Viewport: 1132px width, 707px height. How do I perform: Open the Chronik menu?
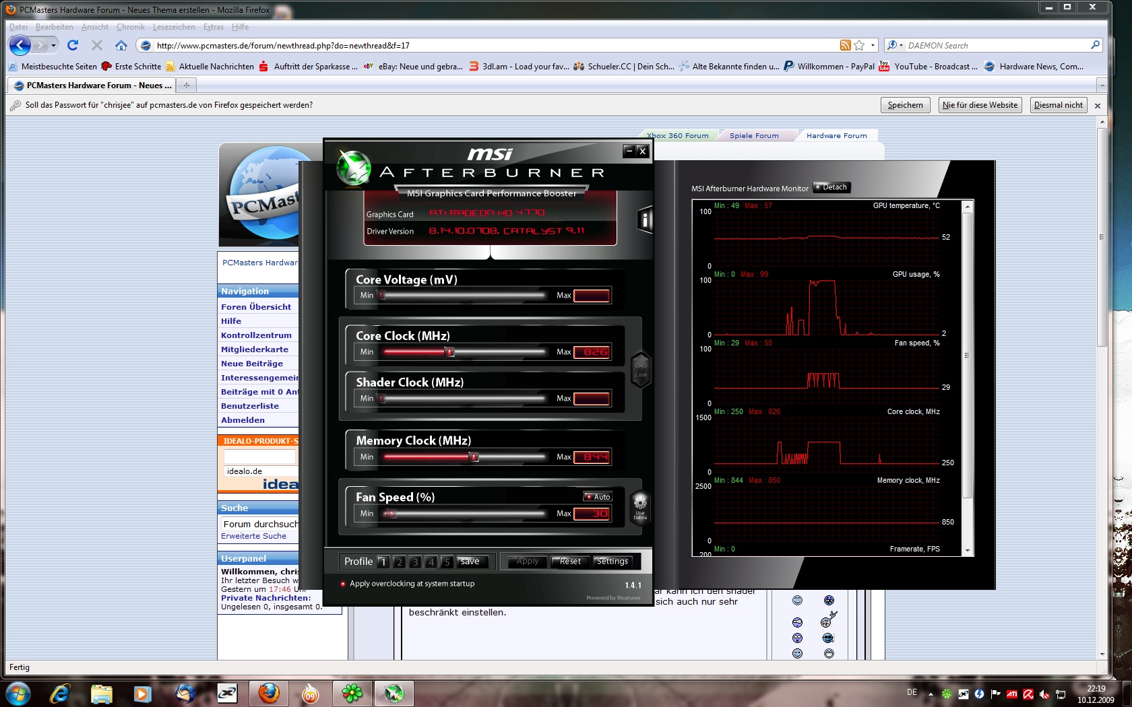tap(131, 27)
